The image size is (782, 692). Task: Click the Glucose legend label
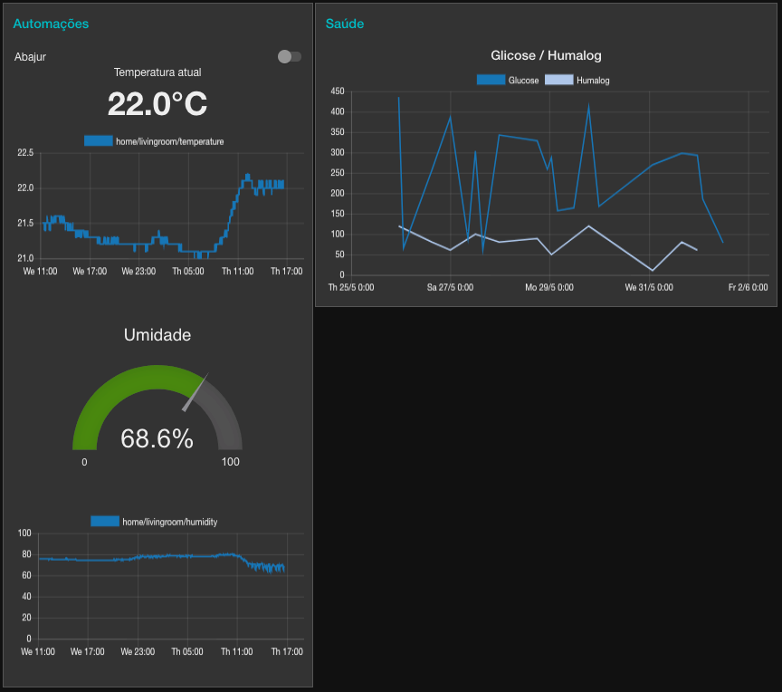tap(524, 81)
